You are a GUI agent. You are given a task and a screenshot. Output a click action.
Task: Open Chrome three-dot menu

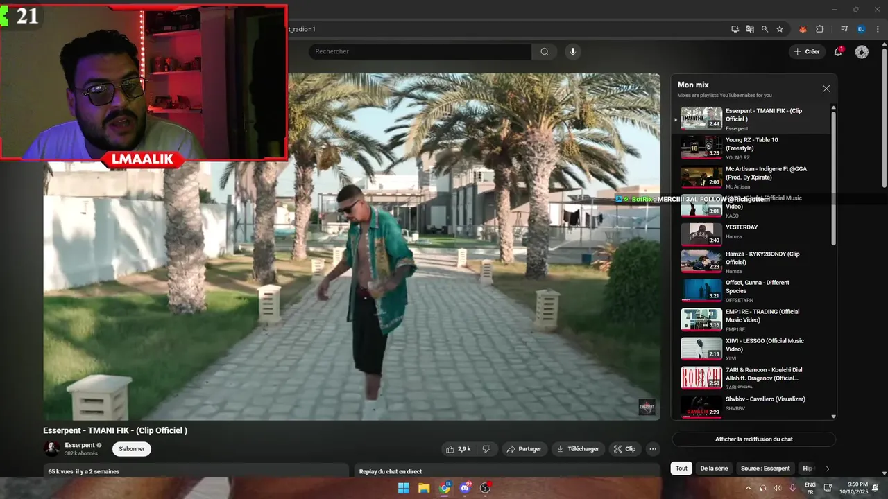click(x=877, y=29)
